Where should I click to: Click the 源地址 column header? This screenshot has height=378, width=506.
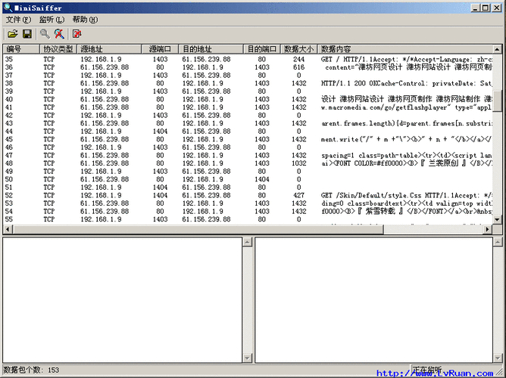click(110, 49)
